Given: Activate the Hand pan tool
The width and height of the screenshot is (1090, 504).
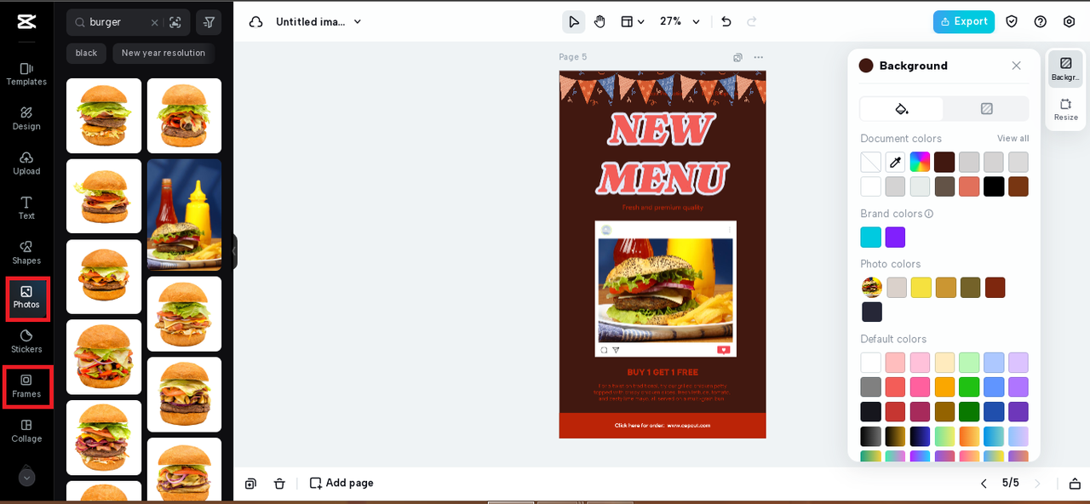Looking at the screenshot, I should 599,21.
